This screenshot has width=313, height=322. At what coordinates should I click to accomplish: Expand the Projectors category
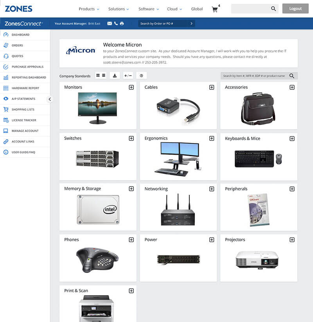click(x=292, y=240)
